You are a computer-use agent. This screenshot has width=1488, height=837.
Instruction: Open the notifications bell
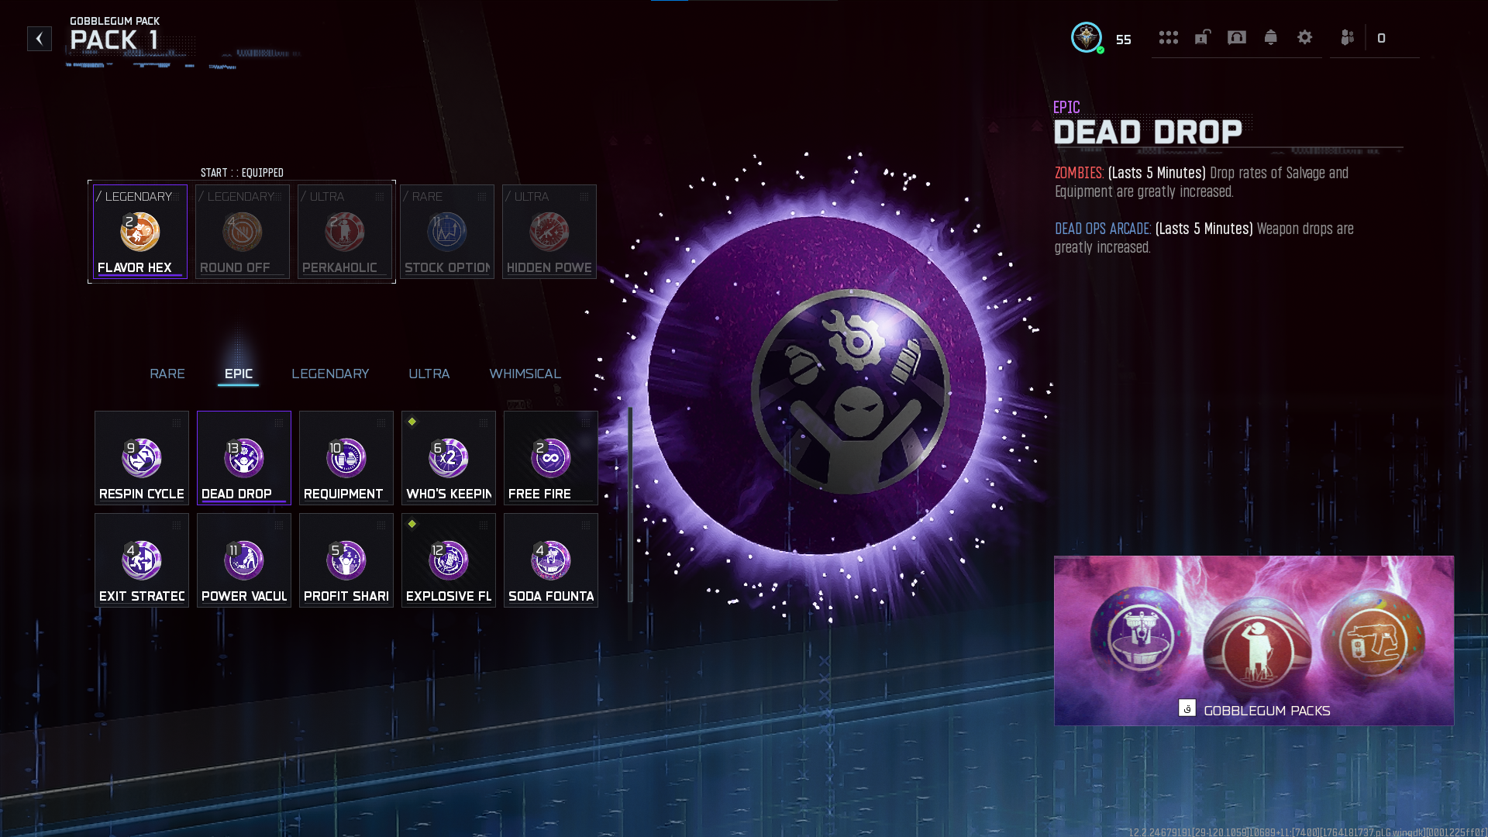click(1270, 38)
